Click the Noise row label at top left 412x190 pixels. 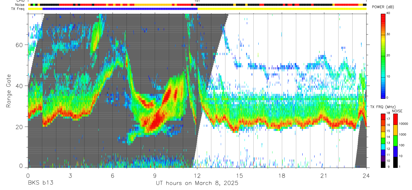click(x=20, y=5)
